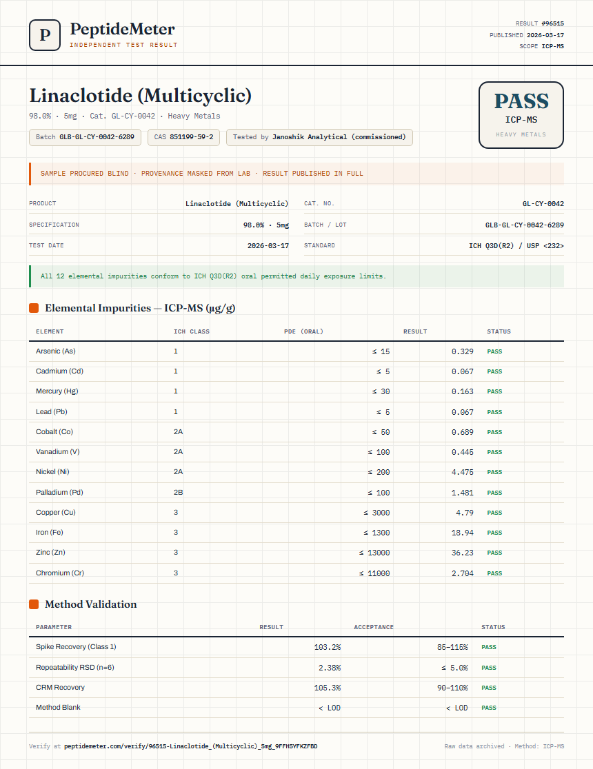Select published date 2026-03-17 in header
593x769 pixels.
(545, 35)
